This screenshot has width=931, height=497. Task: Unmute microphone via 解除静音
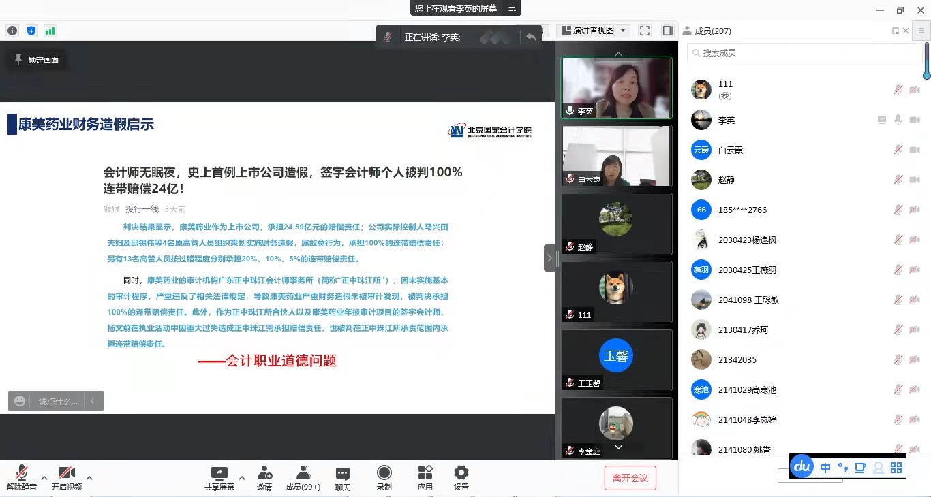pos(22,477)
